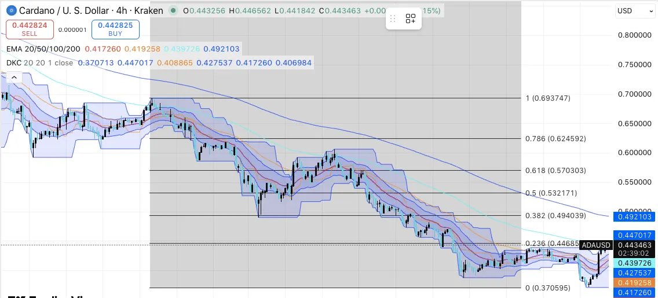Click the spread value 0.000001
658x298 pixels.
coord(72,30)
